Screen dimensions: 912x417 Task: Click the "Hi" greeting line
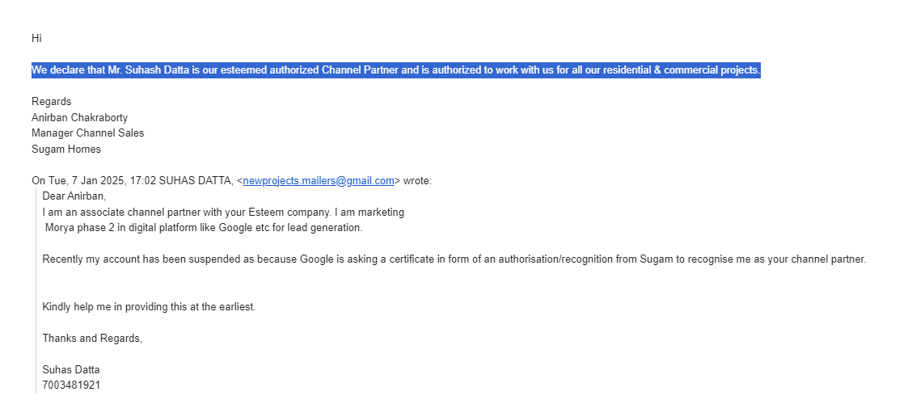[x=36, y=38]
